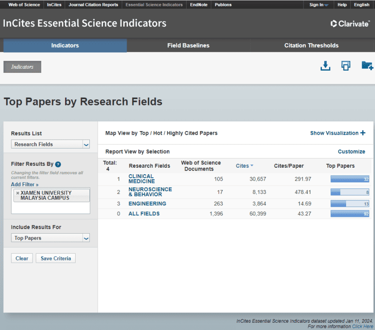This screenshot has width=375, height=330.
Task: Change sorting with the Cites dropdown arrow
Action: click(x=252, y=166)
